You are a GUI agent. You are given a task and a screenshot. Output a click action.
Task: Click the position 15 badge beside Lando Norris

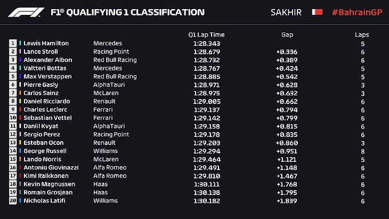pos(13,159)
